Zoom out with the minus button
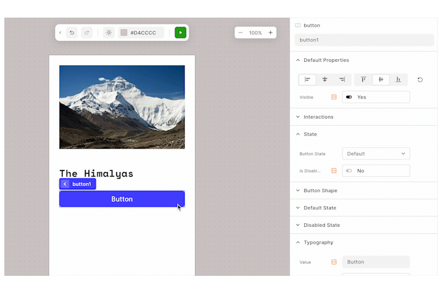Viewport: 442px width, 294px height. 240,33
